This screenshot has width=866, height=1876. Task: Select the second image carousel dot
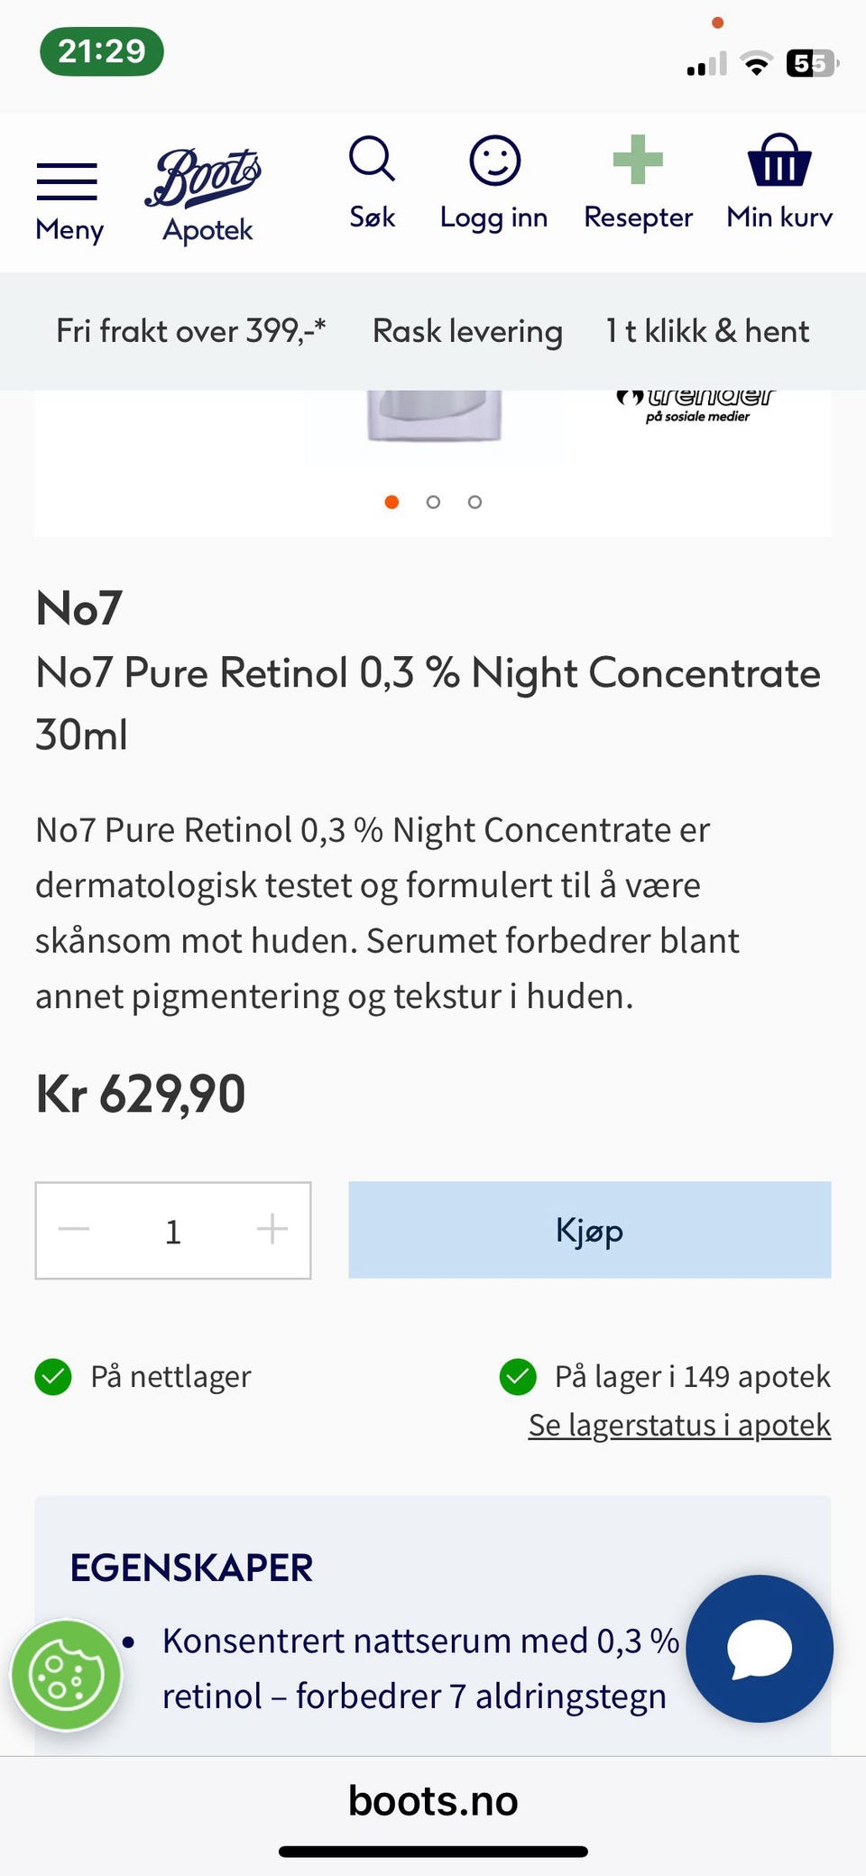click(433, 502)
